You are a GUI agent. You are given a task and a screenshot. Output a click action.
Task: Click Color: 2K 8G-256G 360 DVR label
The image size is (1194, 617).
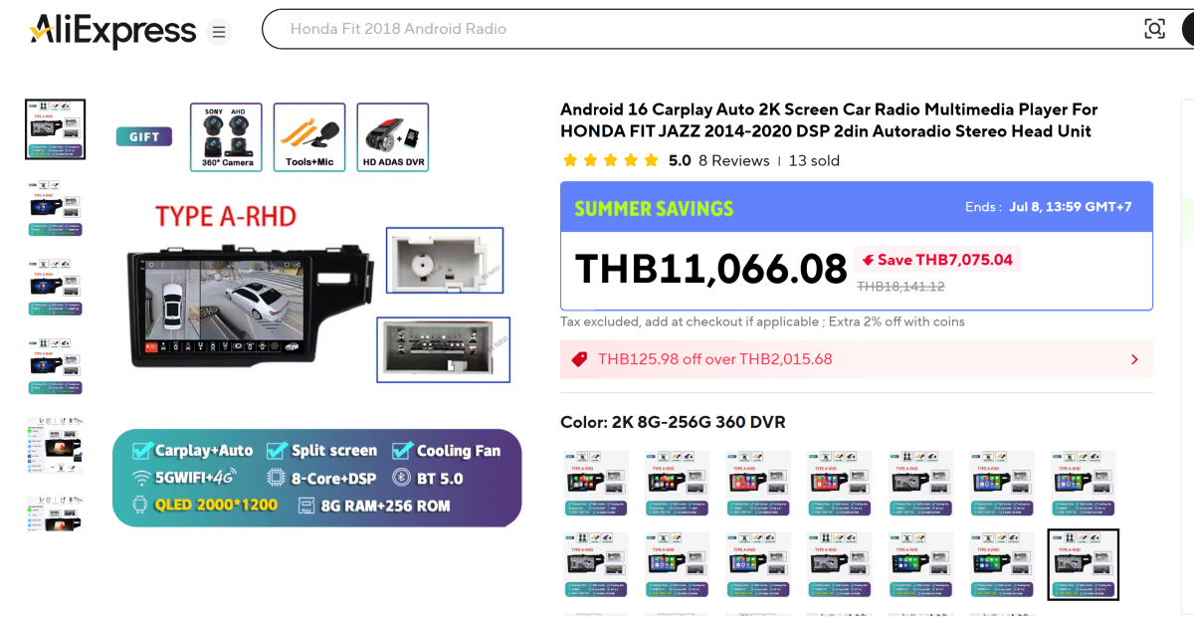tap(673, 422)
